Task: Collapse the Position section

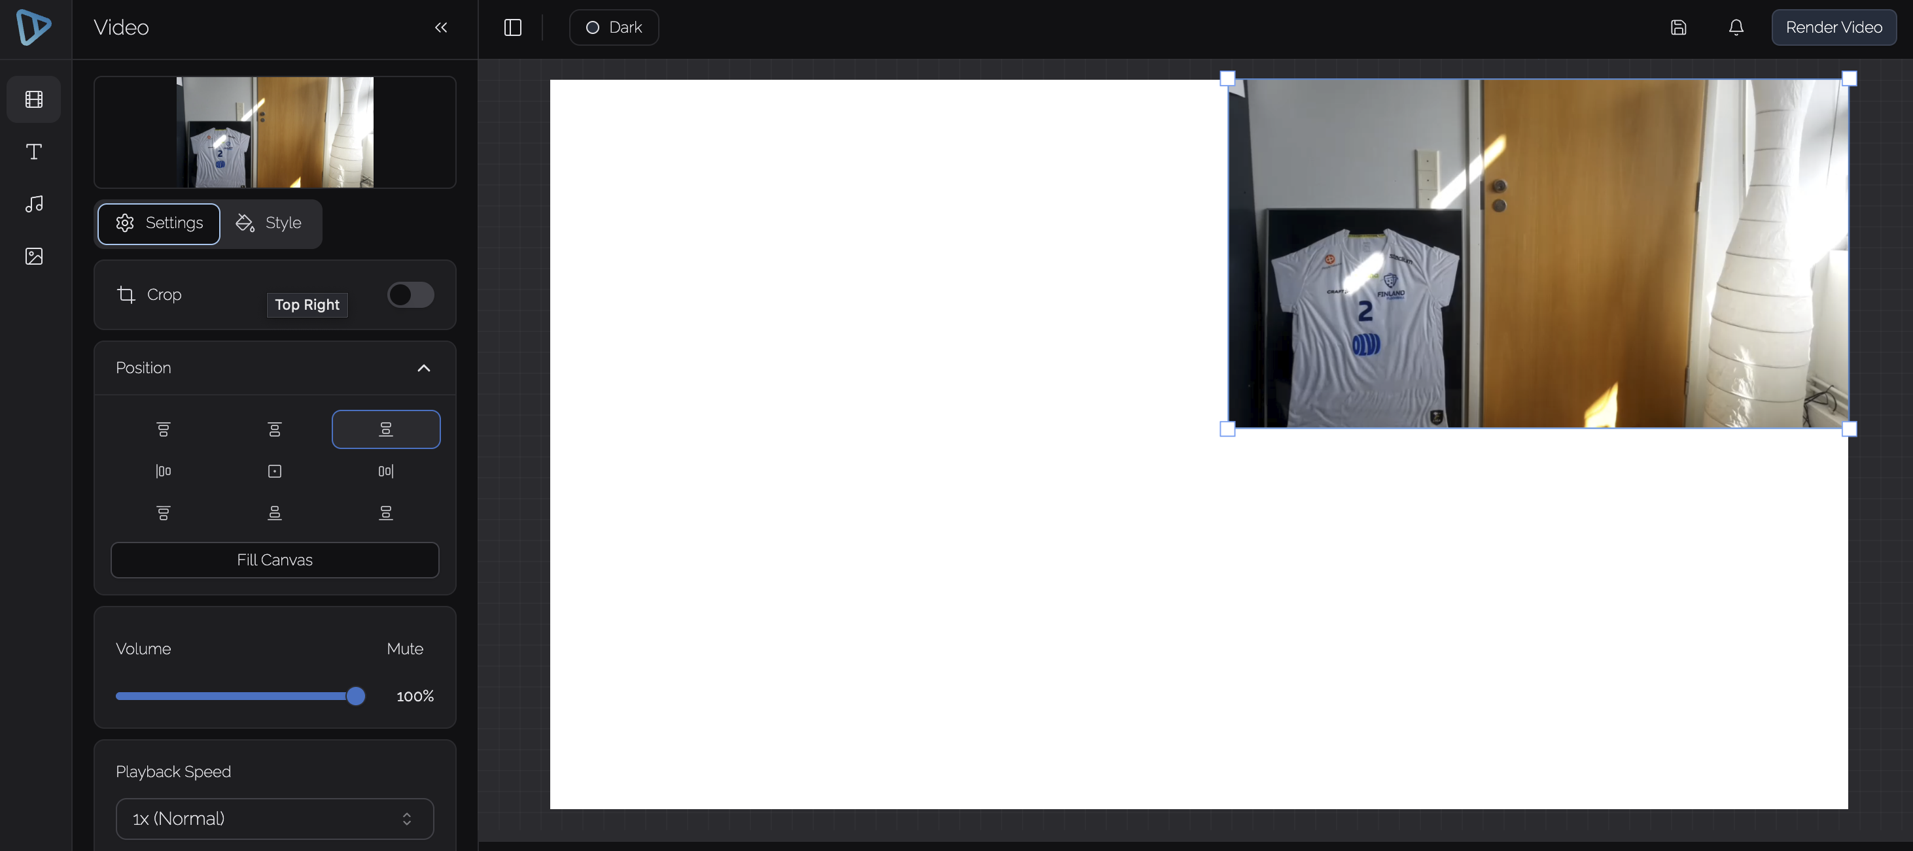Action: click(x=423, y=368)
